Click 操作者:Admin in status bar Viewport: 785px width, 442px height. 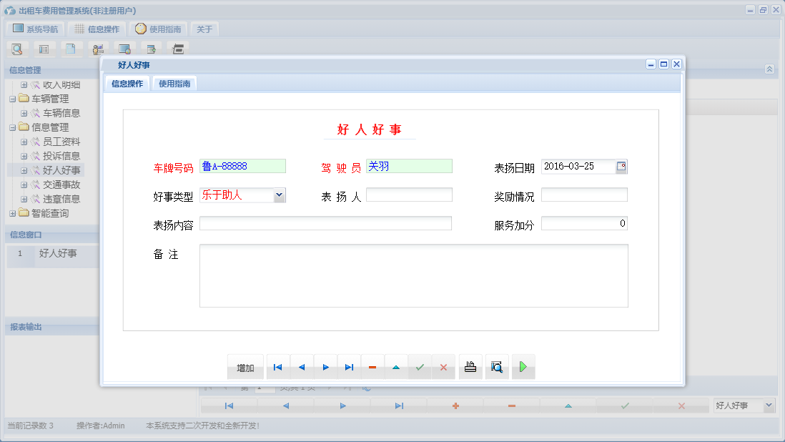click(101, 426)
